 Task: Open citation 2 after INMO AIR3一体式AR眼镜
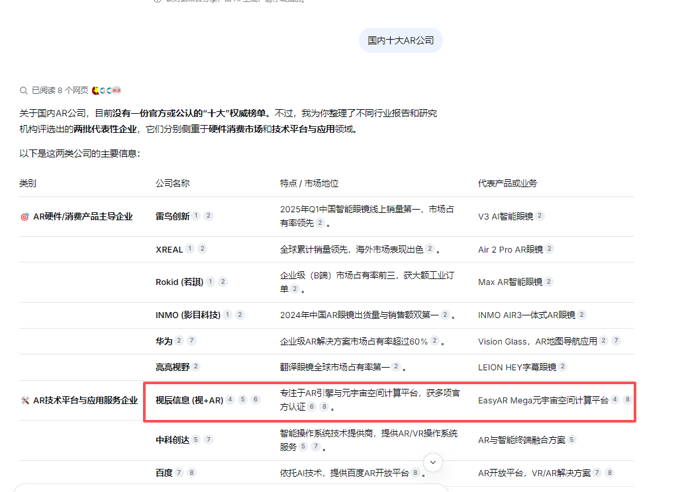581,314
